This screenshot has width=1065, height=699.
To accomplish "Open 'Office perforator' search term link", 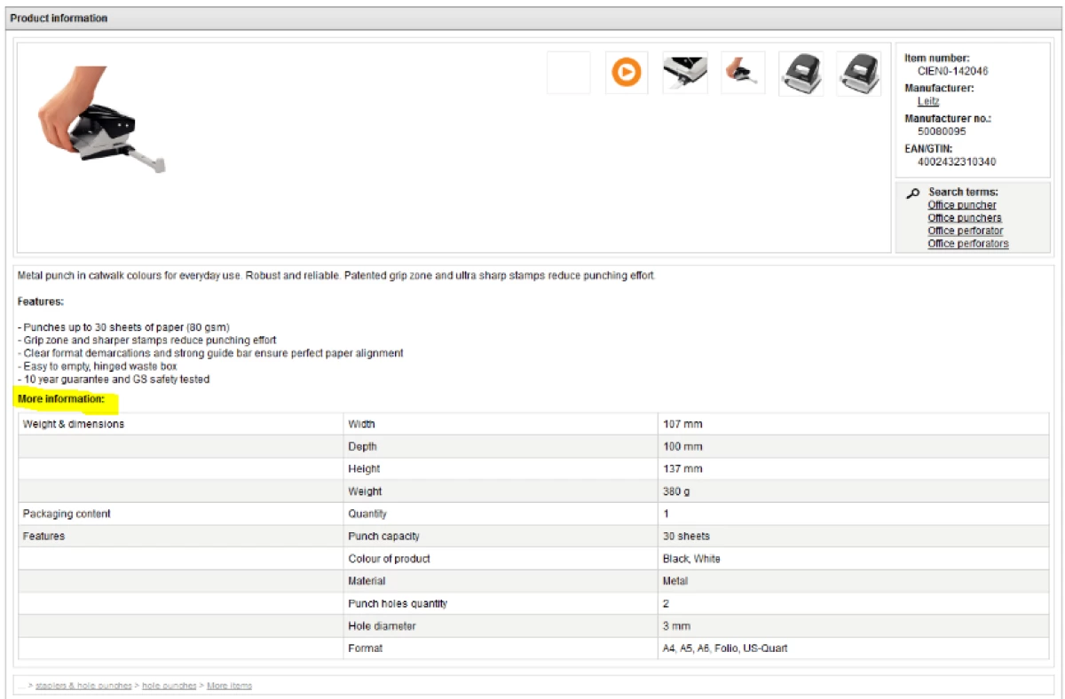I will (x=965, y=231).
